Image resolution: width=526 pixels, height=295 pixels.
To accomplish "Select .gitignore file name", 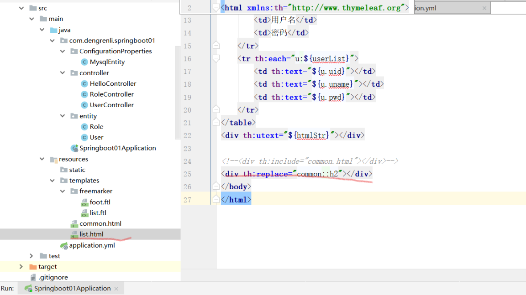I will (x=53, y=277).
